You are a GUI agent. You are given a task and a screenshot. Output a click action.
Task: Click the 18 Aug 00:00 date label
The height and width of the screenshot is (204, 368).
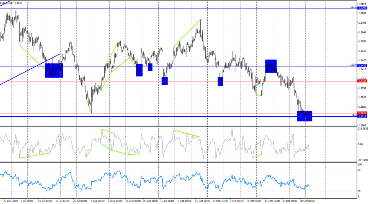[x=133, y=201]
